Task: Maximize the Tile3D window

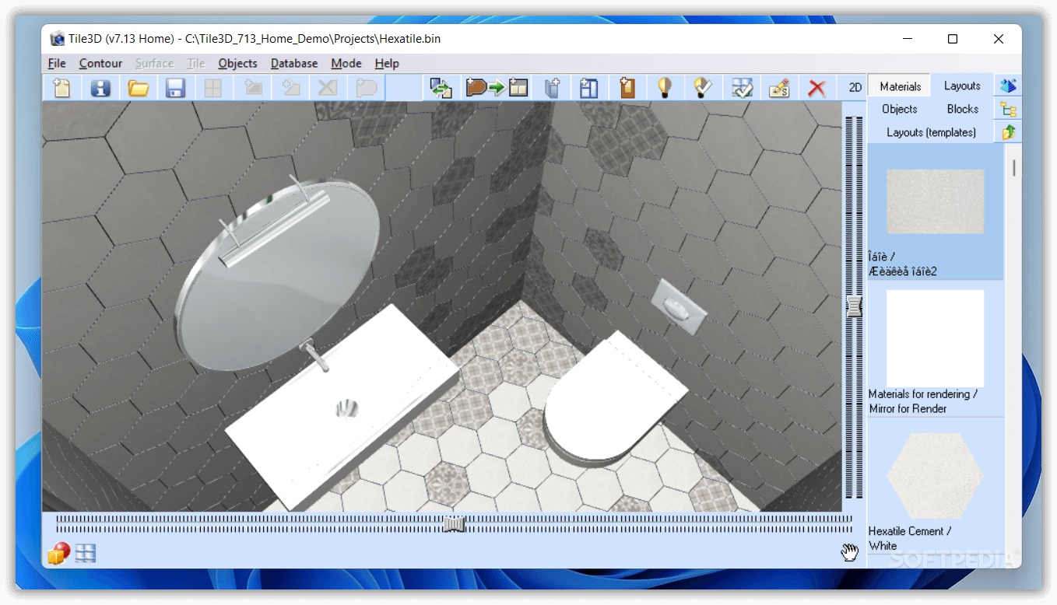Action: click(x=953, y=39)
